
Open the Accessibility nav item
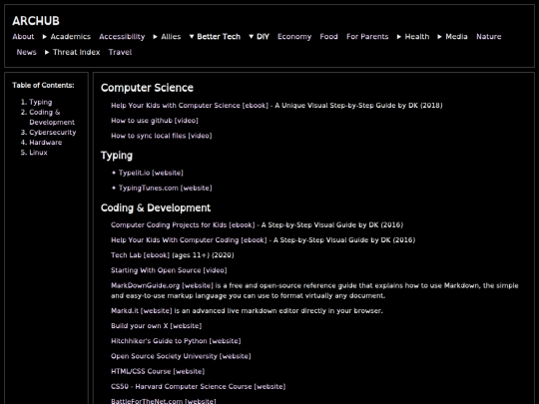point(122,37)
